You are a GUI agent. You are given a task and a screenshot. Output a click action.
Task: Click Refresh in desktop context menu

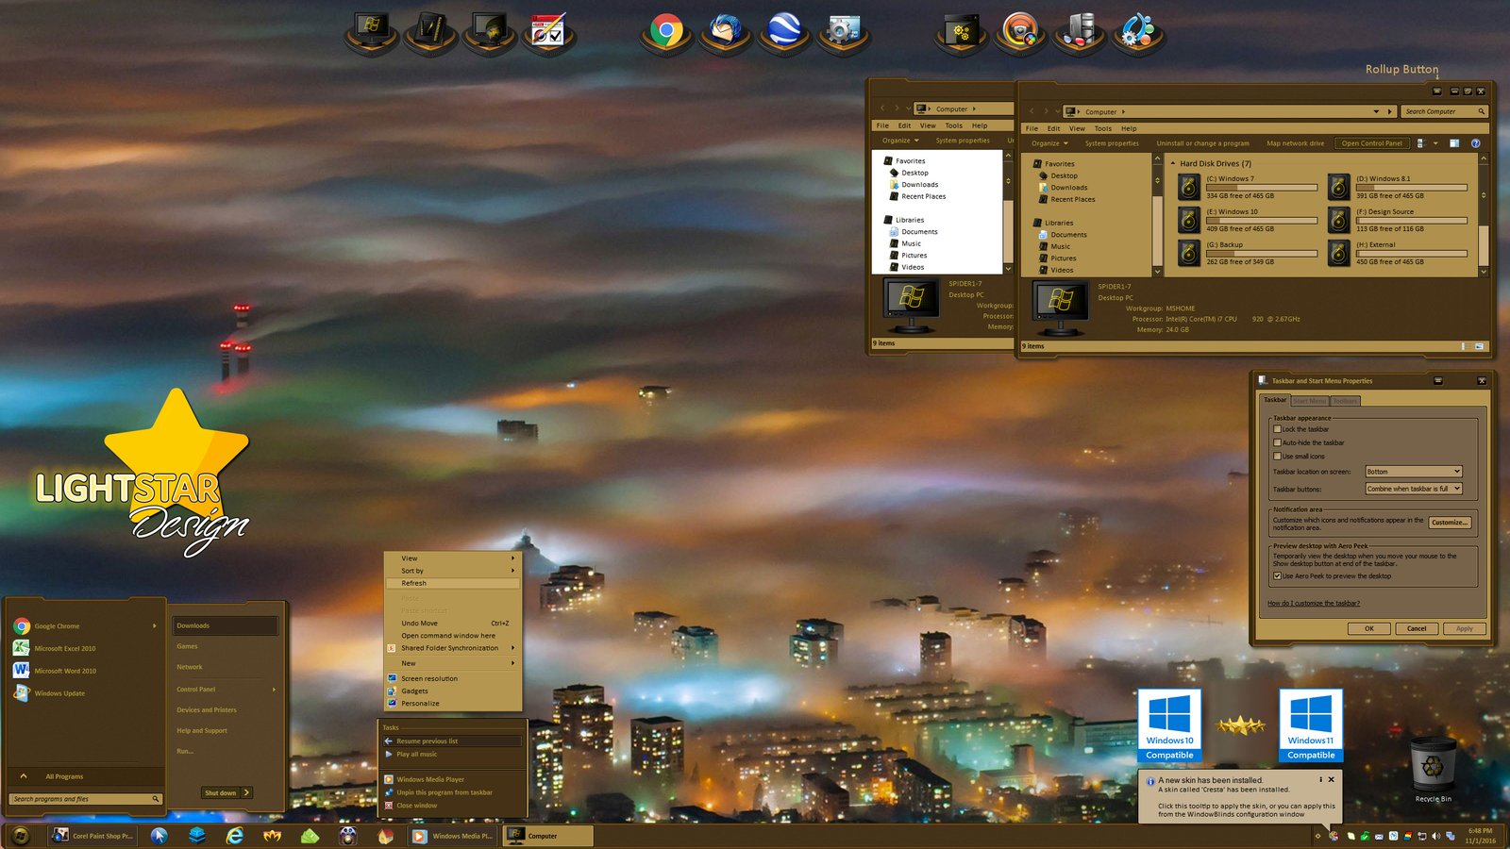[453, 583]
